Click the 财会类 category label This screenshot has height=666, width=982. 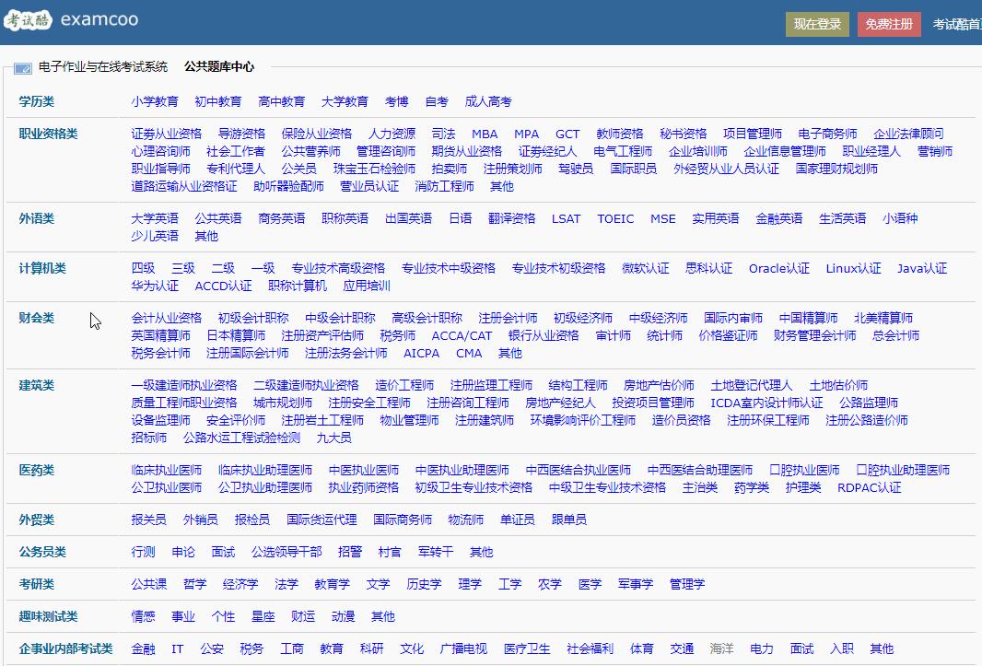(34, 317)
